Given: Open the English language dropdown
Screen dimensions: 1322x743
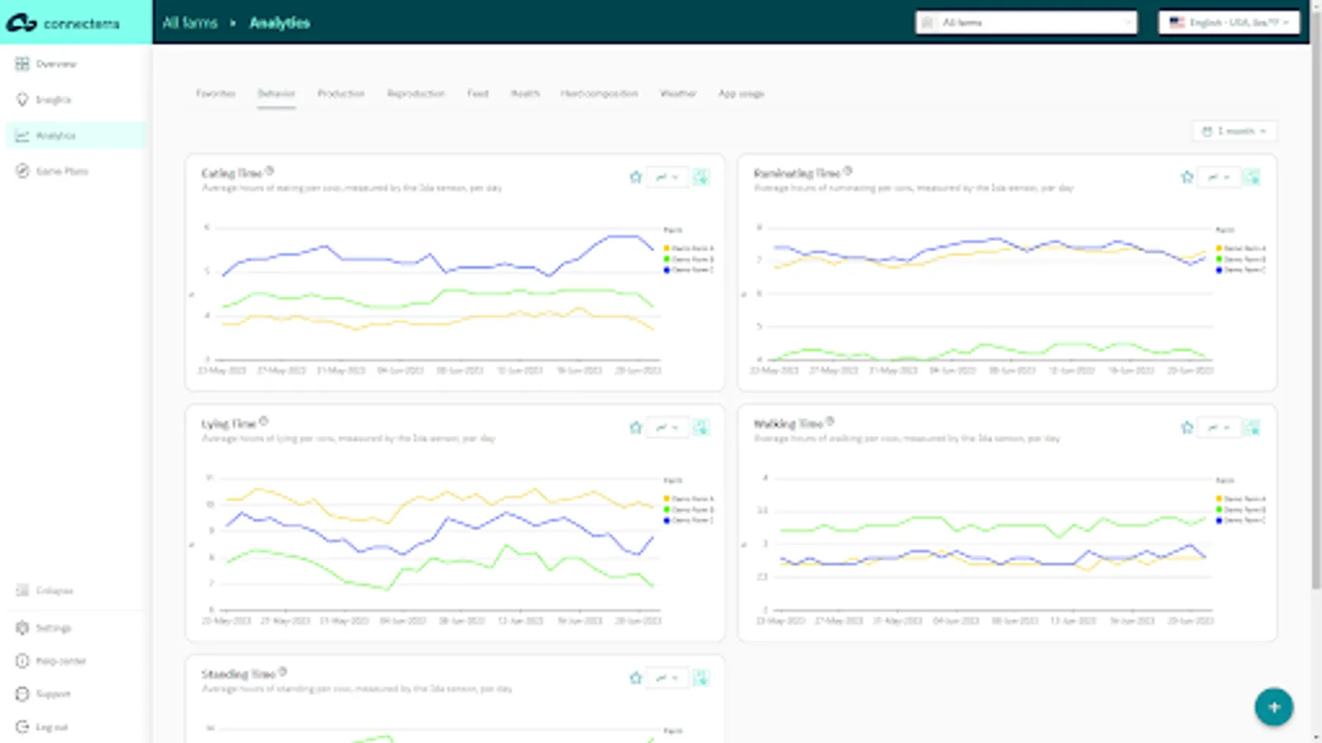Looking at the screenshot, I should pyautogui.click(x=1229, y=22).
